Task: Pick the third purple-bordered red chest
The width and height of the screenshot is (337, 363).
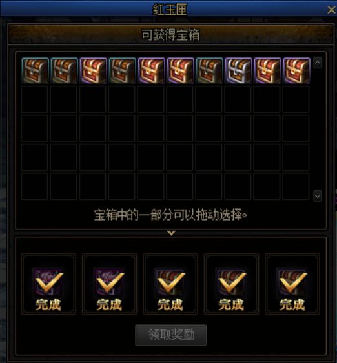Action: coord(93,71)
